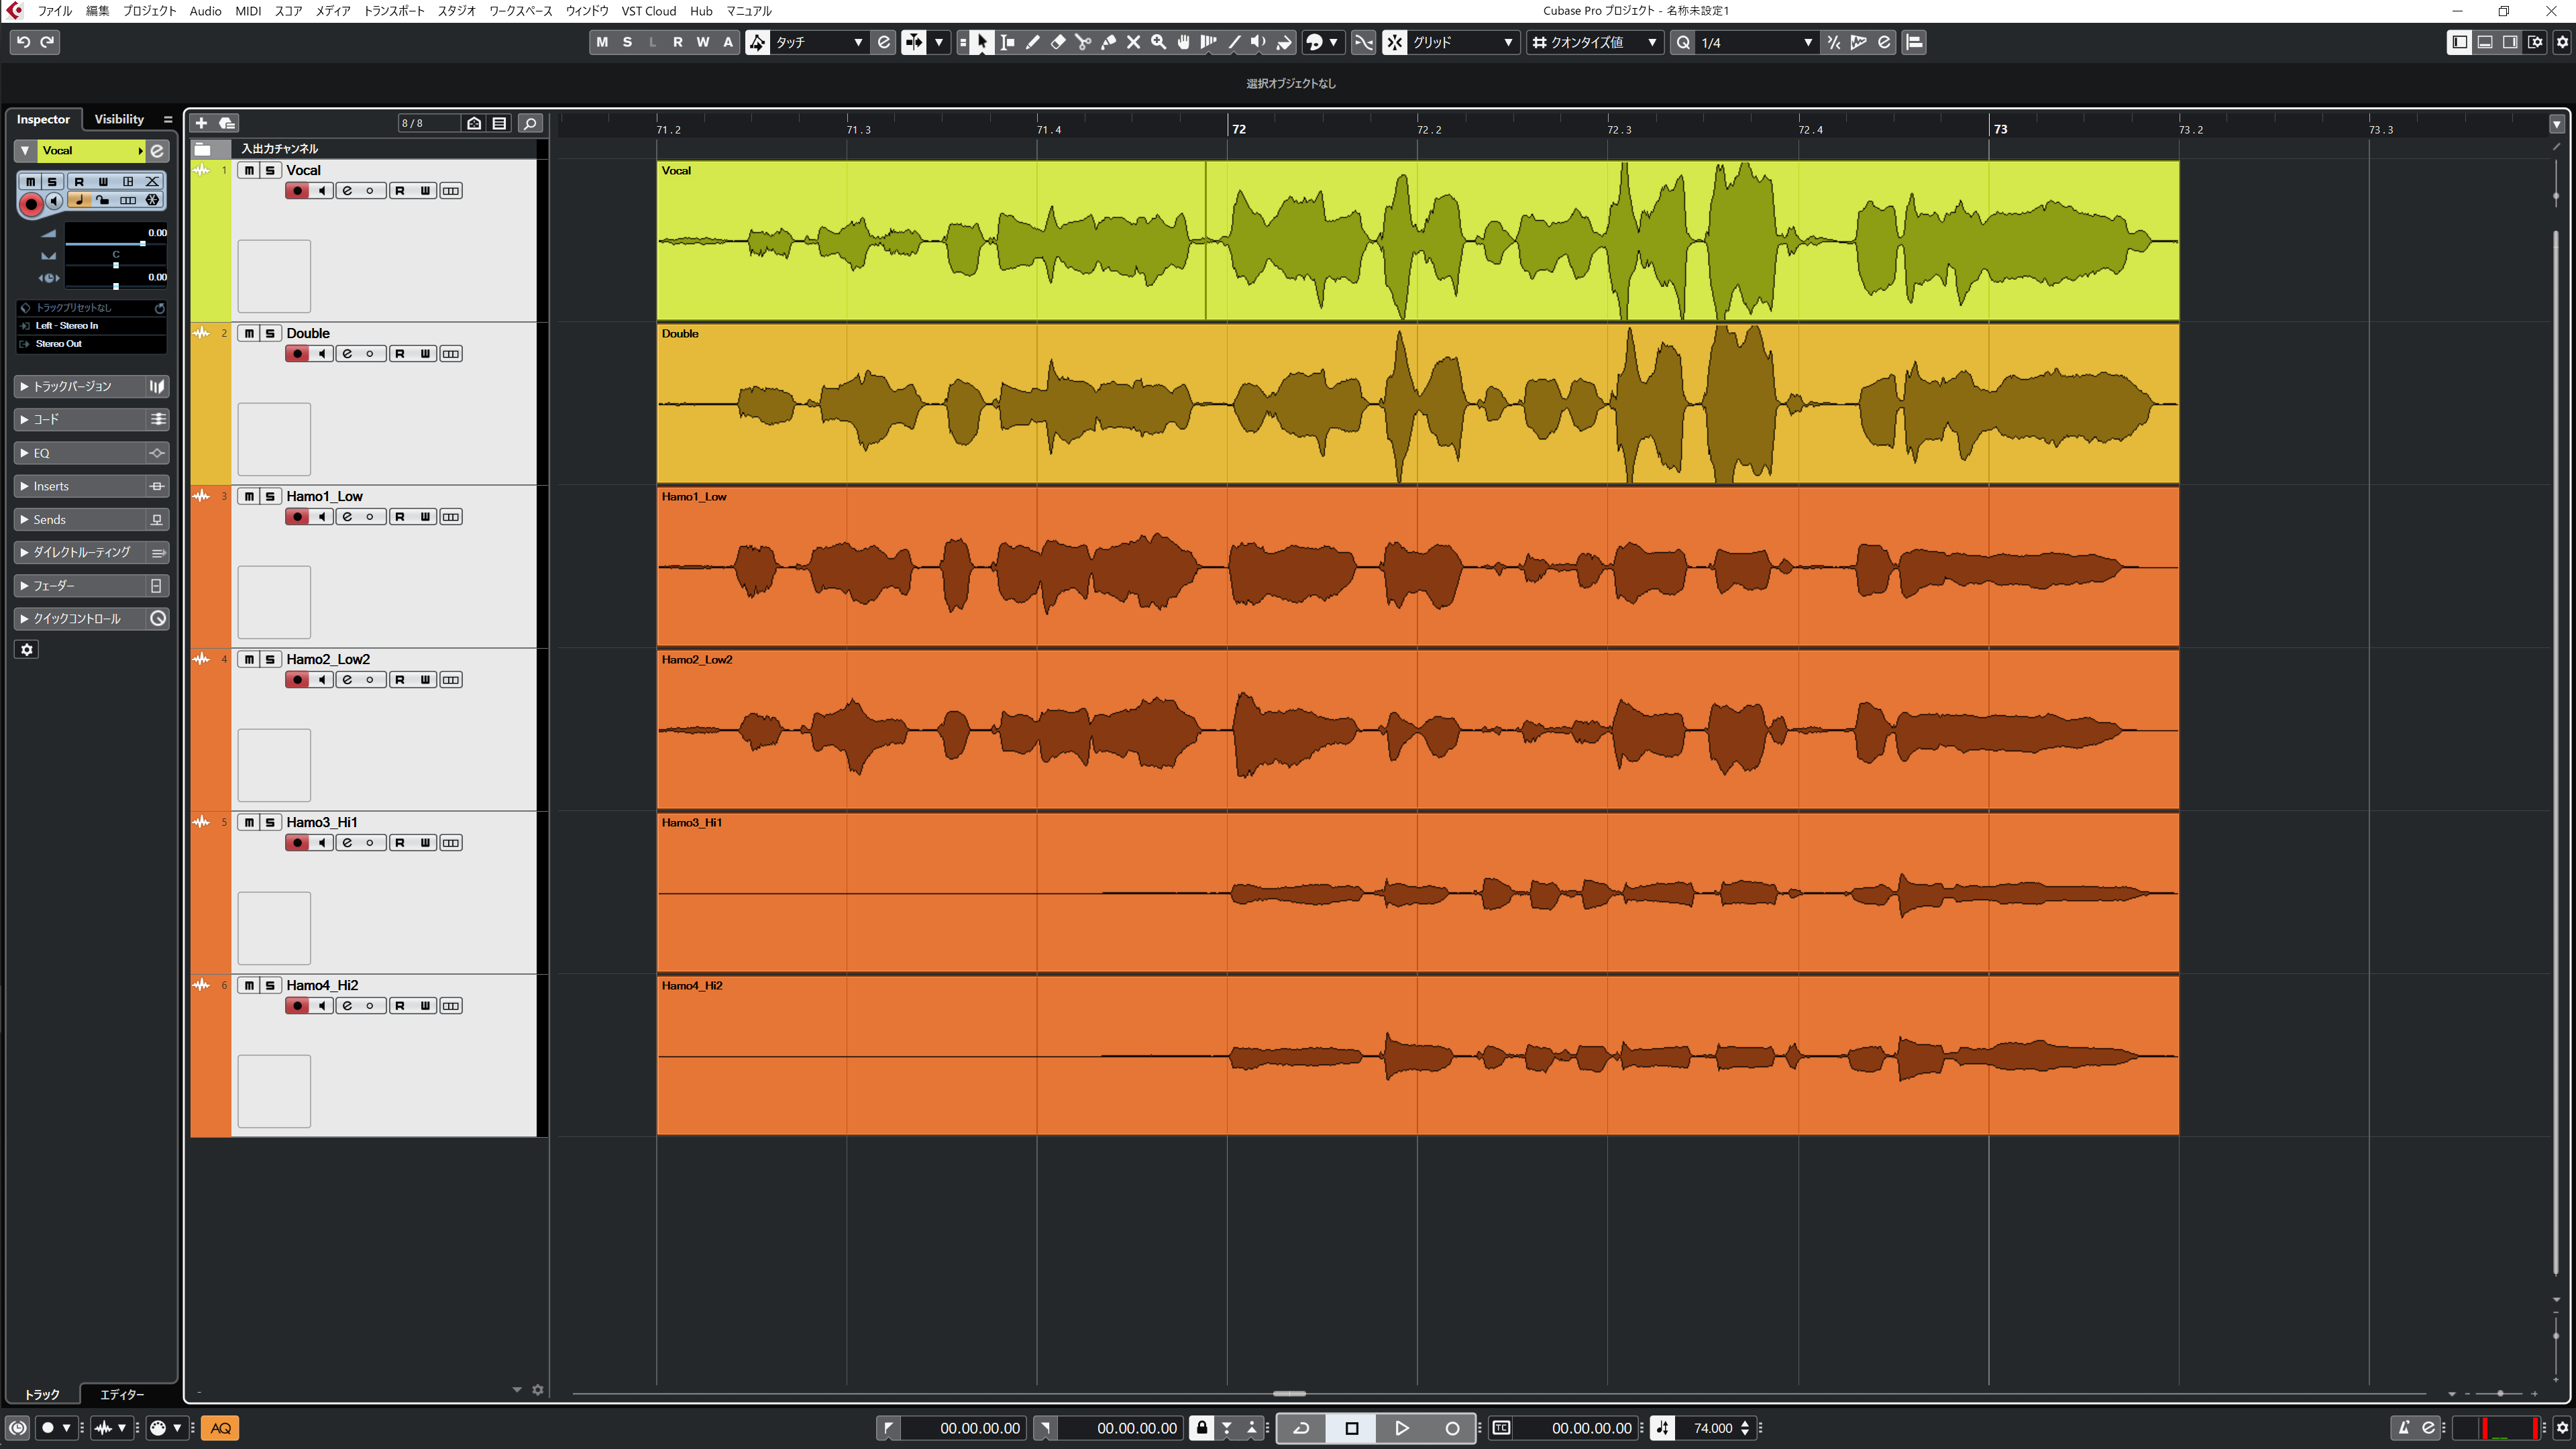The height and width of the screenshot is (1449, 2576).
Task: Toggle global Mute state M button
Action: click(x=602, y=42)
